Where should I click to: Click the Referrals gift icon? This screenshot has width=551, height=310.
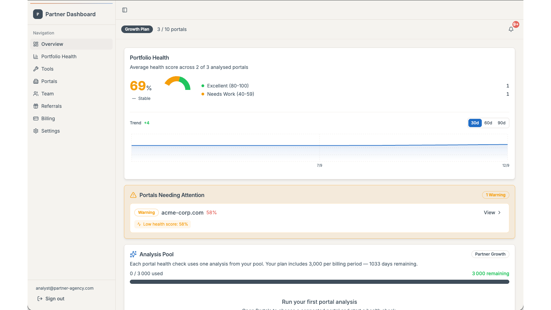(36, 106)
